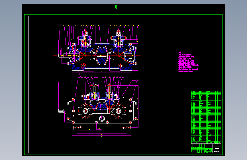Click the left red-circled drain plug in upper view
Image resolution: width=247 pixels, height=160 pixels.
click(x=83, y=65)
